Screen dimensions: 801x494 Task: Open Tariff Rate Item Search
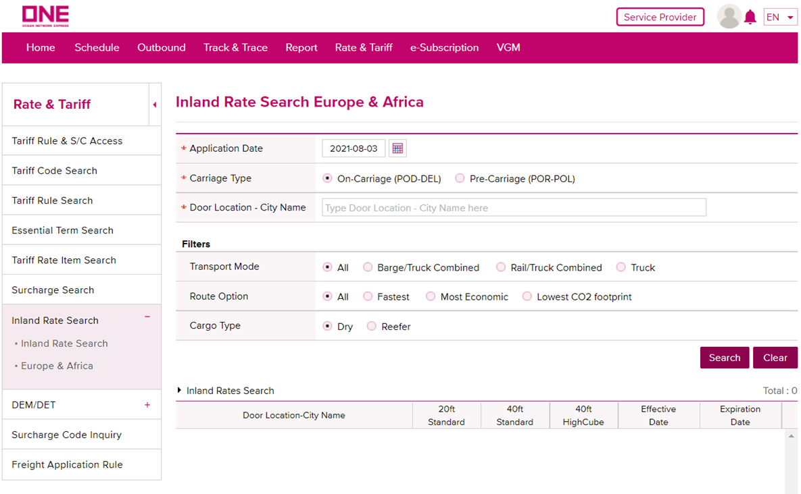coord(82,260)
